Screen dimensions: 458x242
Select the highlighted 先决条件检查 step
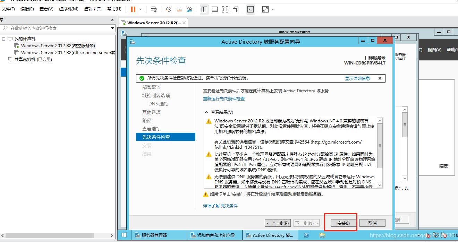coord(166,137)
